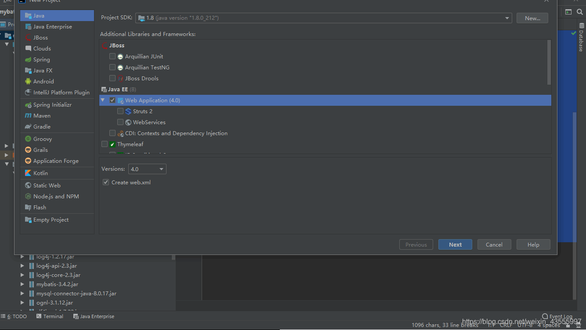Click the disabled Previous button

coord(416,244)
